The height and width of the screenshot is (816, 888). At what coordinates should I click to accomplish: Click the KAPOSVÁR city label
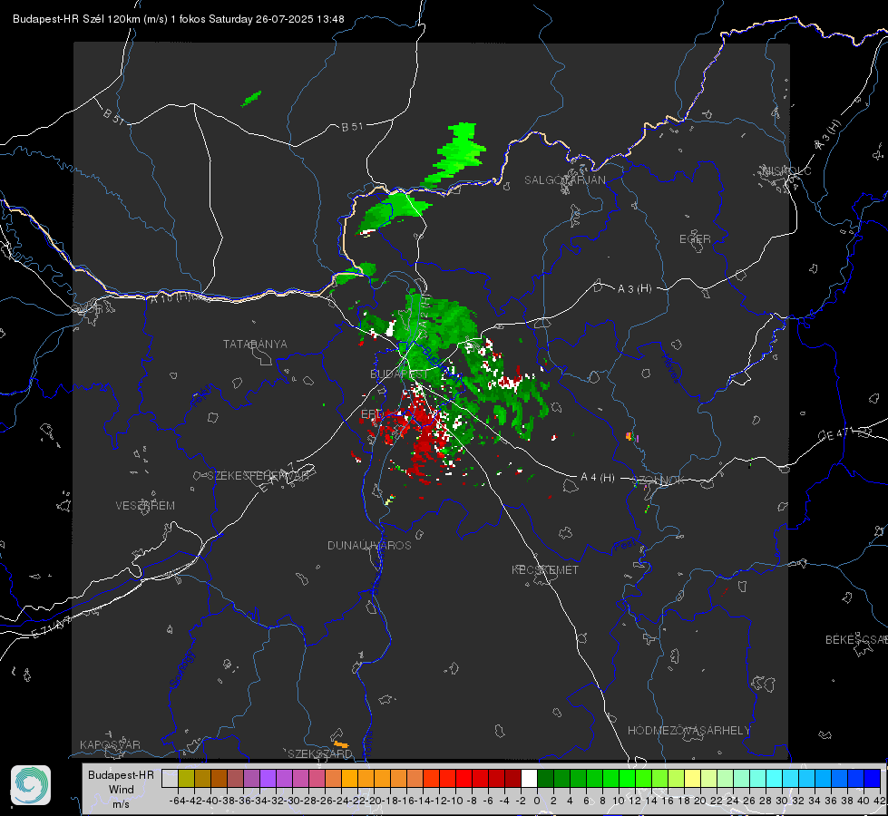[110, 744]
